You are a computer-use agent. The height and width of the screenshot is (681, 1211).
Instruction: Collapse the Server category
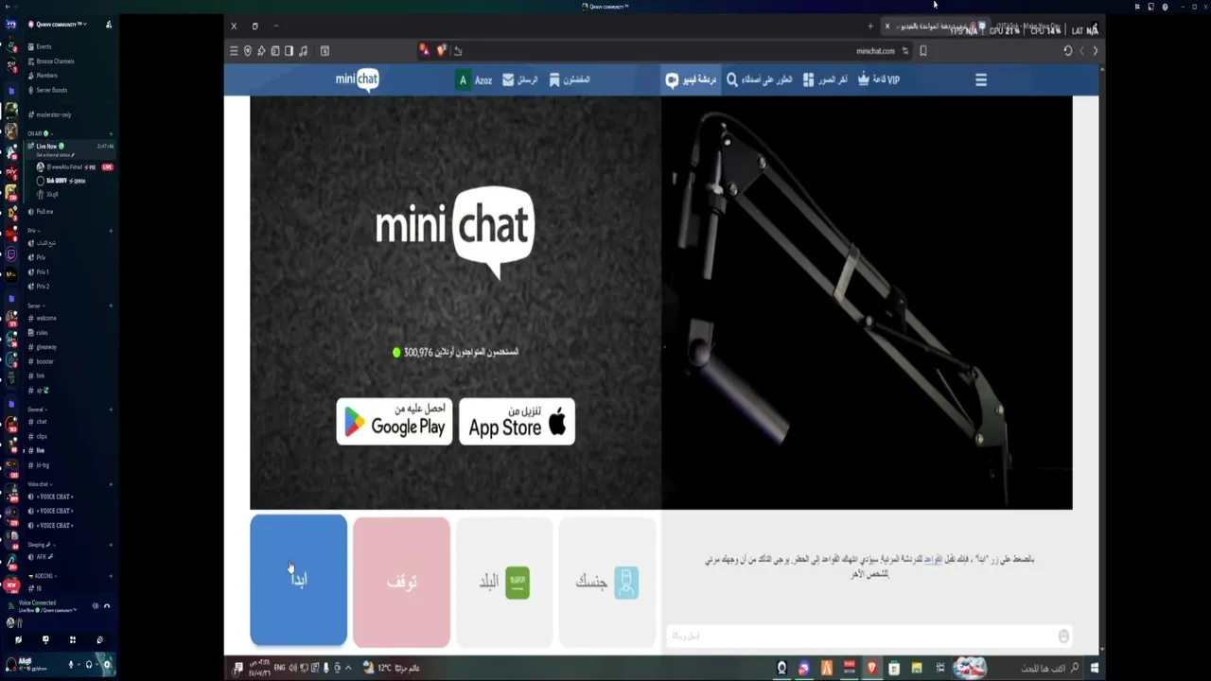click(x=35, y=306)
